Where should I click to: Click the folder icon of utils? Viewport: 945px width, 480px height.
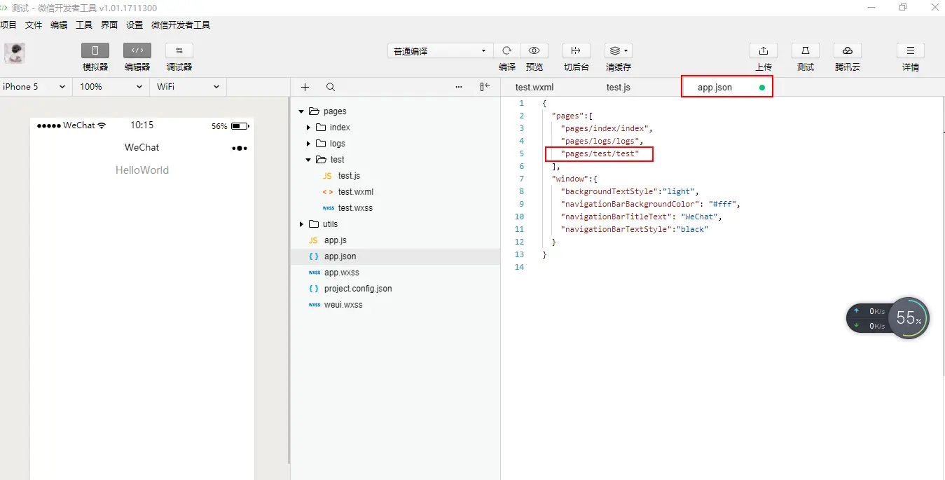(x=312, y=224)
